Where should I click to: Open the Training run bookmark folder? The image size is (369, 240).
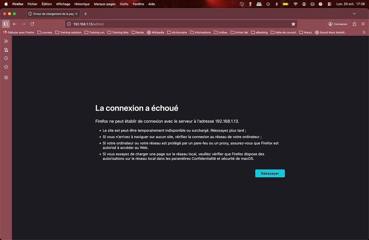click(x=94, y=32)
